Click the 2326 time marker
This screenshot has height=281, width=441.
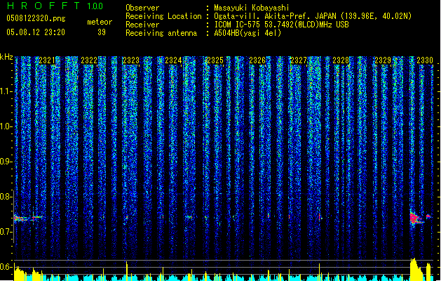click(257, 60)
